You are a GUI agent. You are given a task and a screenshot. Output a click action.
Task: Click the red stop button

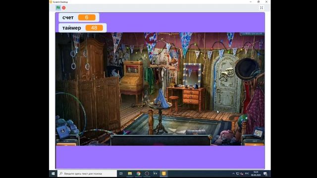coord(64,8)
